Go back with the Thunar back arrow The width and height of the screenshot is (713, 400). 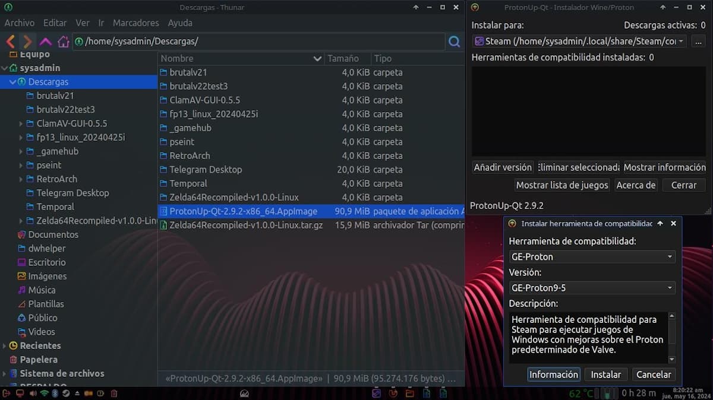tap(10, 42)
